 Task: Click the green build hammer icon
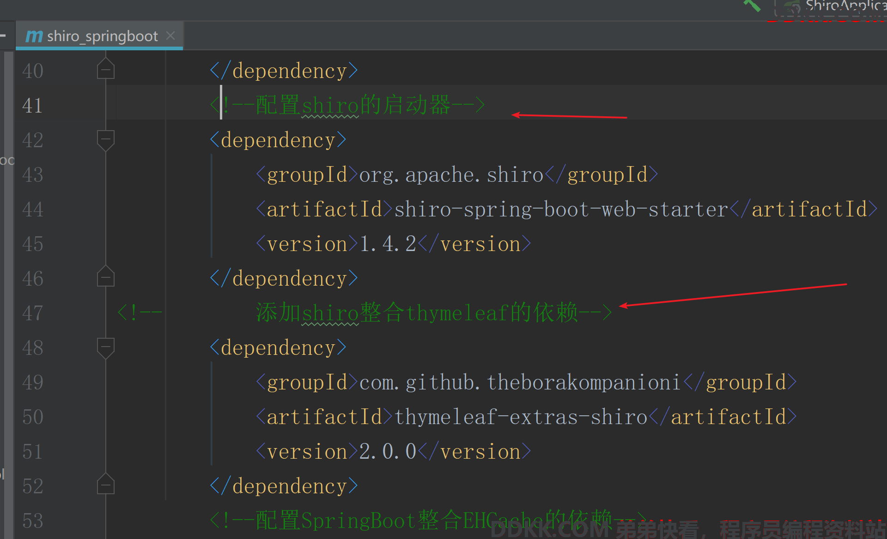(x=752, y=5)
